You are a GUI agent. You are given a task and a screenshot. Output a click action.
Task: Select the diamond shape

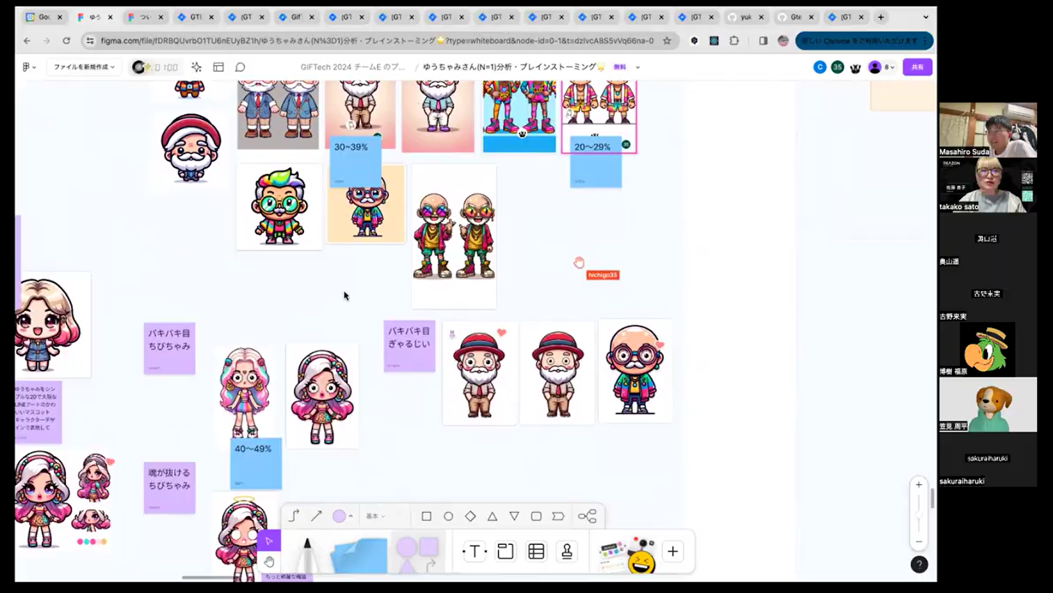point(470,517)
